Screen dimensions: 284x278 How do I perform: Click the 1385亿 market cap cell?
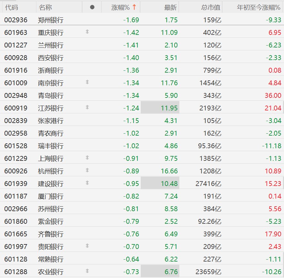tap(210, 158)
